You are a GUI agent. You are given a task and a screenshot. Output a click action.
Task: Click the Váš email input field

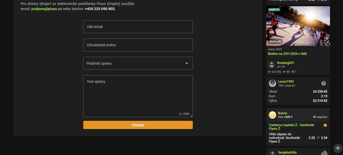(138, 27)
